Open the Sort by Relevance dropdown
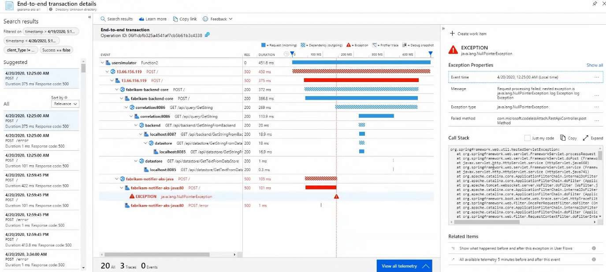 coord(65,104)
